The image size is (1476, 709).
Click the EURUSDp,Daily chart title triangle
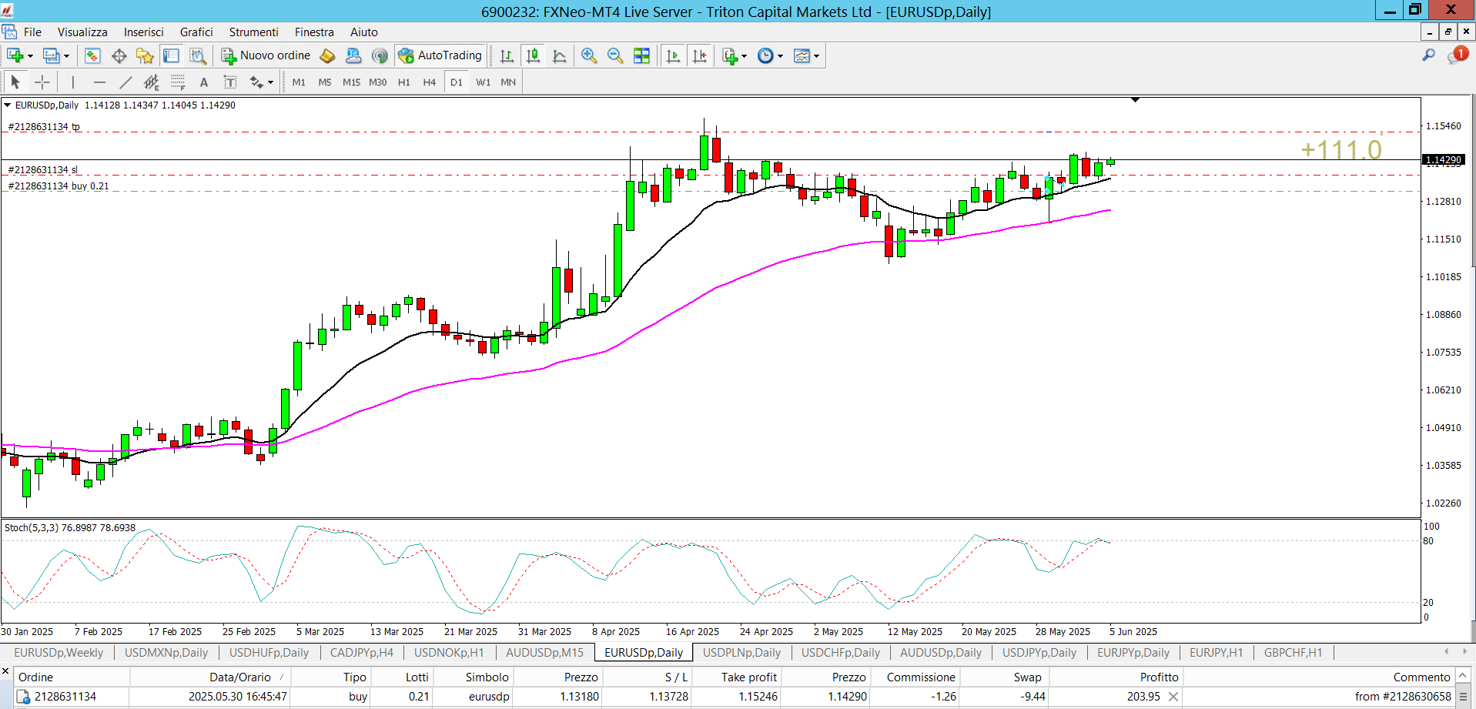coord(8,105)
